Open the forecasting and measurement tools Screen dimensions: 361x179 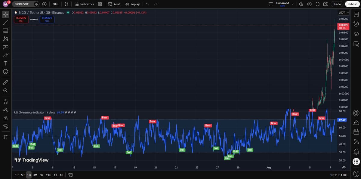click(5, 47)
